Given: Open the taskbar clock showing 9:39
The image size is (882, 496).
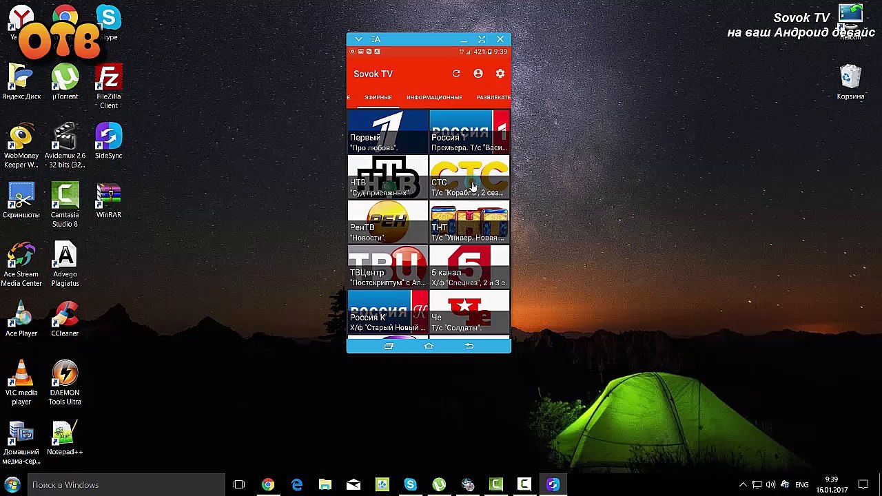Looking at the screenshot, I should click(x=832, y=485).
